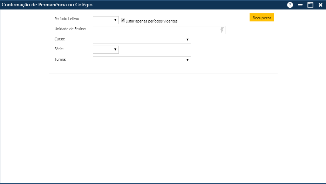Viewport: 326px width, 184px height.
Task: Click the empty results area below the separator
Action: point(163,126)
